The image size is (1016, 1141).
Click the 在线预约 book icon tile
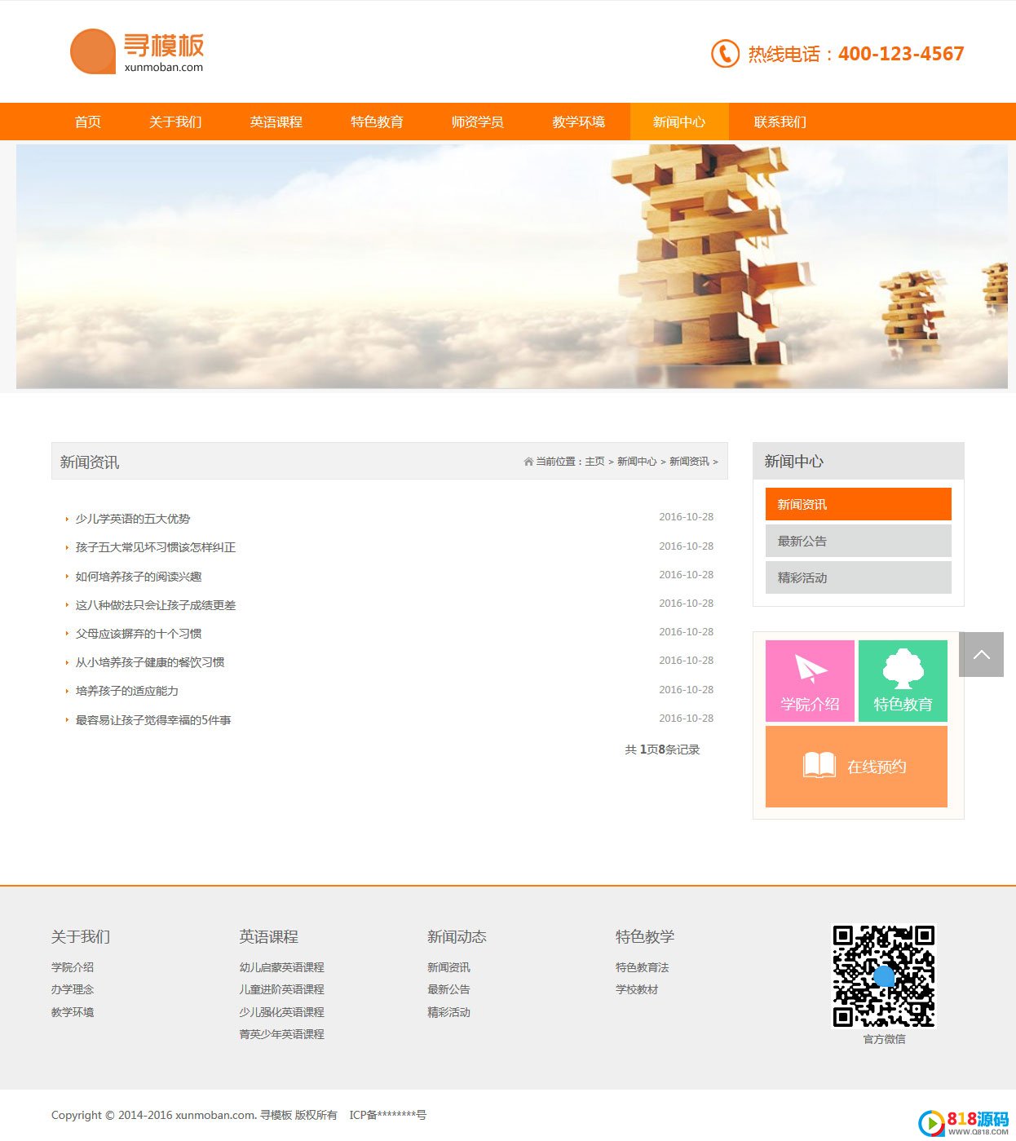pos(856,767)
